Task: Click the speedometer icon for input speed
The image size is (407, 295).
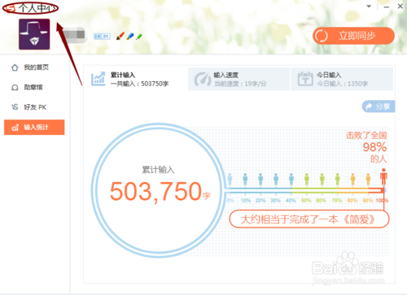Action: pos(203,79)
